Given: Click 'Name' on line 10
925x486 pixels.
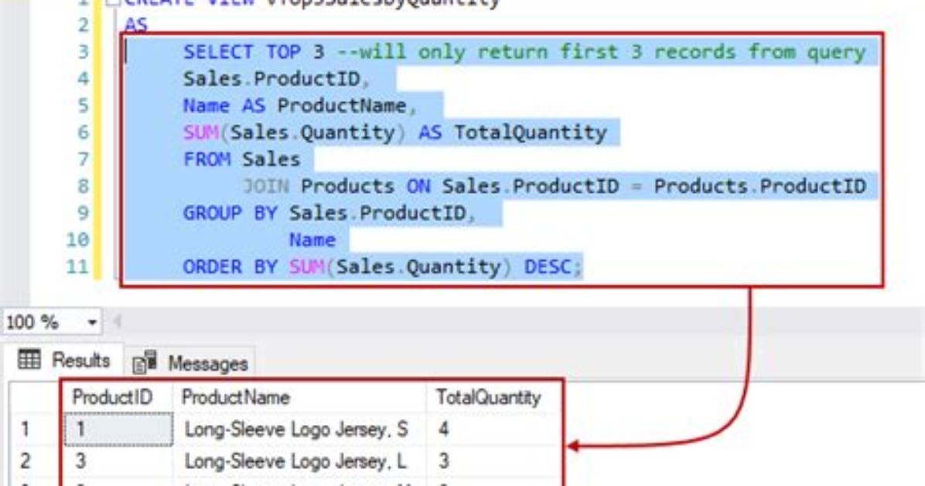Looking at the screenshot, I should [x=312, y=240].
